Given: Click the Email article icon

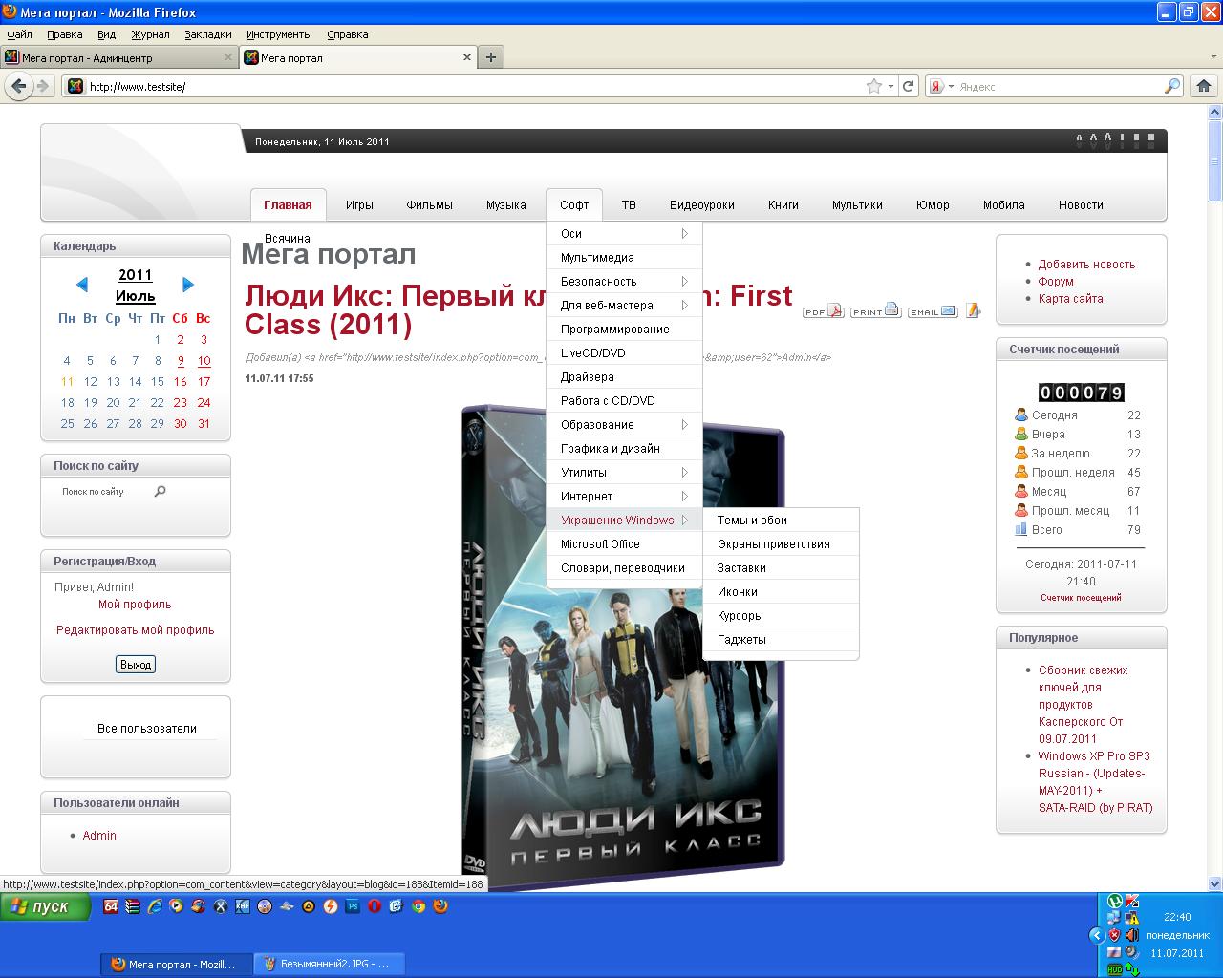Looking at the screenshot, I should click(932, 310).
